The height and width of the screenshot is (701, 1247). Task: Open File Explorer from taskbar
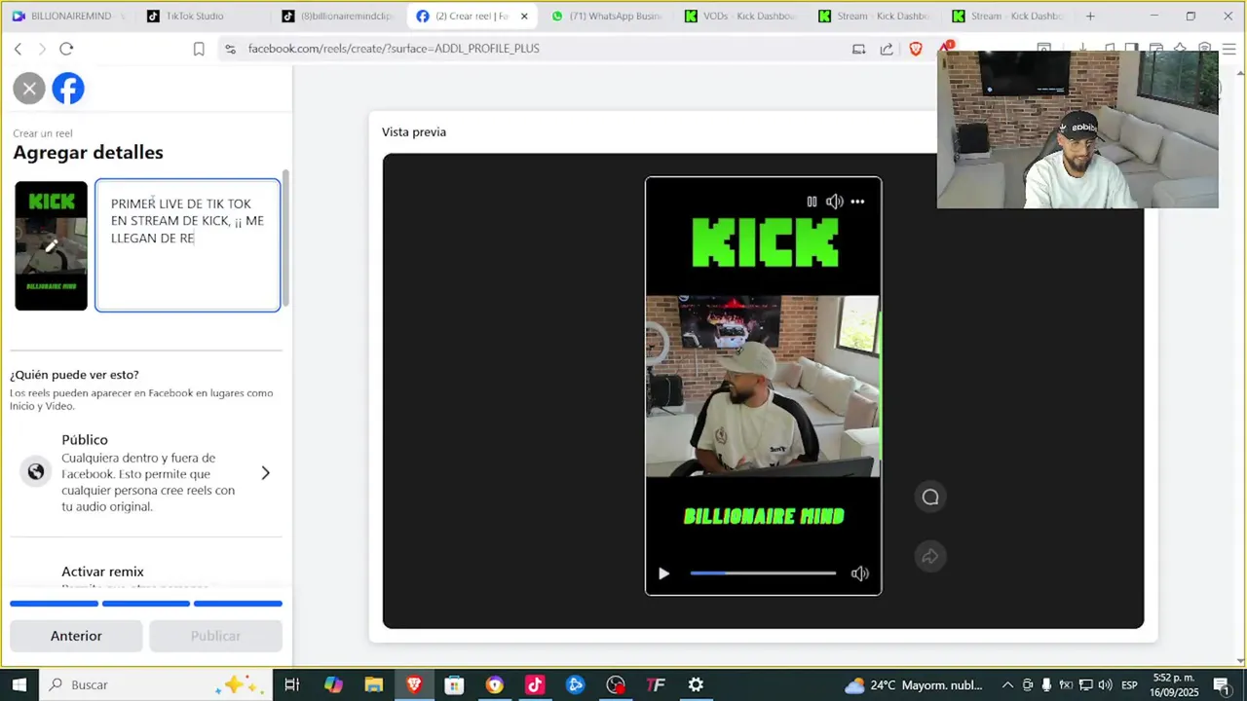coord(374,684)
